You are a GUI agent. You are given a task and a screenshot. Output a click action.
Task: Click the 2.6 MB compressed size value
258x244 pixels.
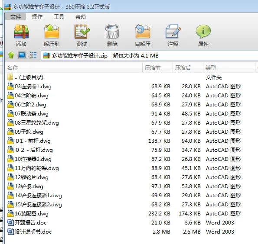click(192, 232)
